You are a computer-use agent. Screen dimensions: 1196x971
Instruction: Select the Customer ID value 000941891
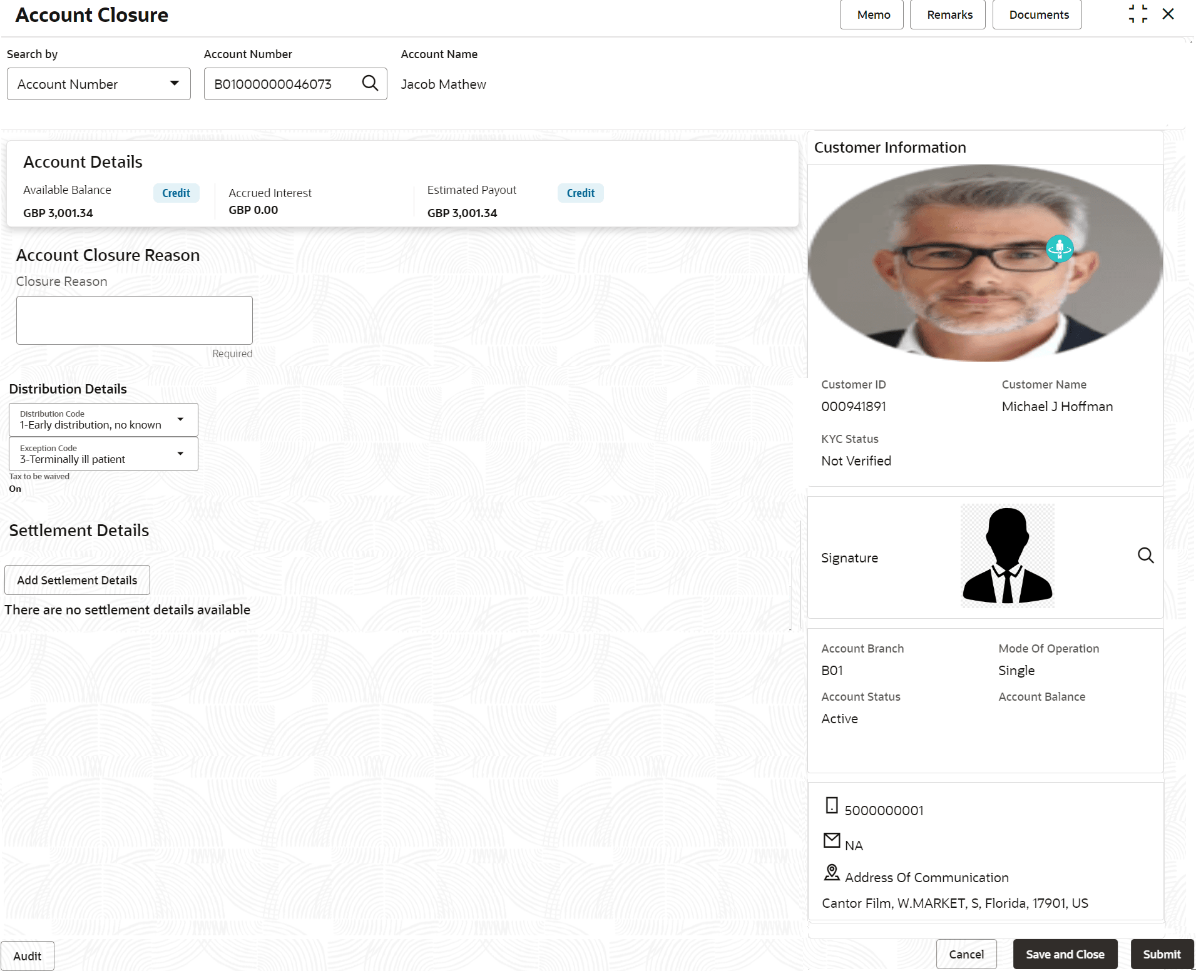(854, 407)
